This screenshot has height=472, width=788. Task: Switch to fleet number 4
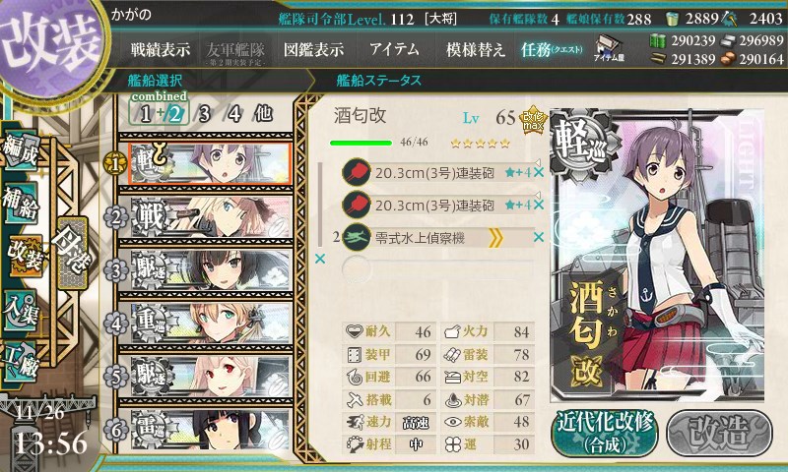pyautogui.click(x=234, y=114)
